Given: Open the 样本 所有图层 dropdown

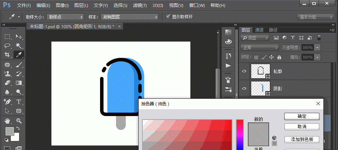Looking at the screenshot, I should click(x=129, y=17).
